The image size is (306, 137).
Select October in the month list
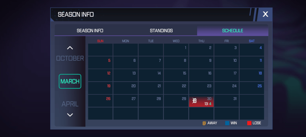pyautogui.click(x=70, y=58)
